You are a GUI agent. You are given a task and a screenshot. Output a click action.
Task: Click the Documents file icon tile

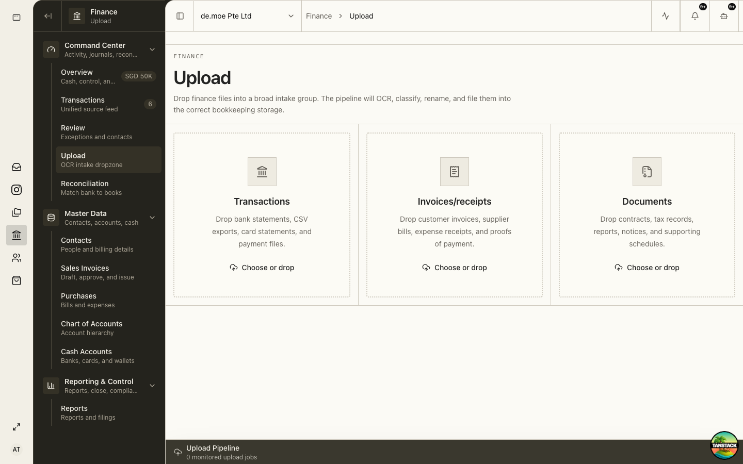coord(647,172)
